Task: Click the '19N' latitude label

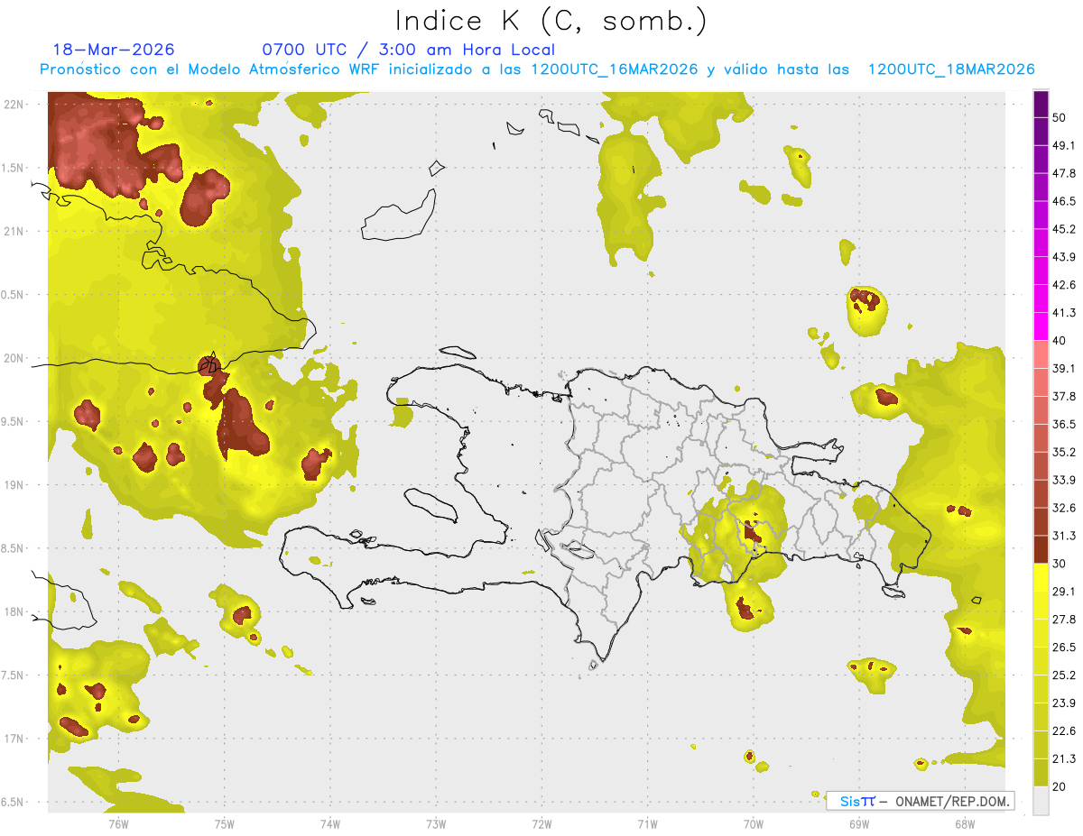Action: [14, 485]
